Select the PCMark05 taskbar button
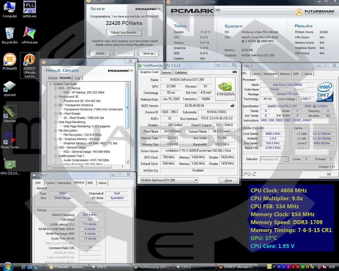This screenshot has height=271, width=339. click(x=68, y=267)
